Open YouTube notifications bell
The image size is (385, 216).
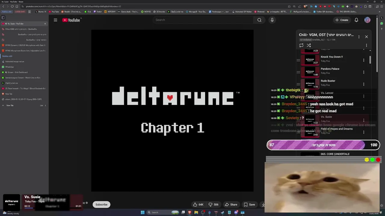(356, 20)
